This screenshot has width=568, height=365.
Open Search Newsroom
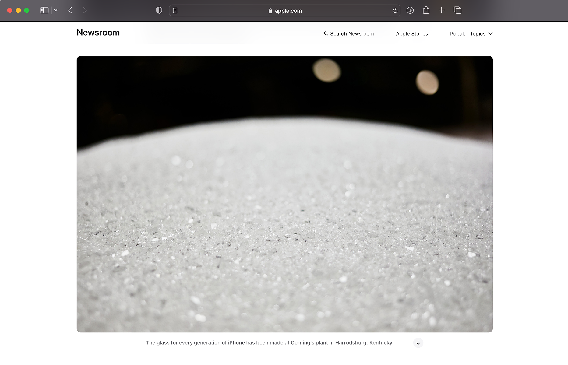pos(349,34)
